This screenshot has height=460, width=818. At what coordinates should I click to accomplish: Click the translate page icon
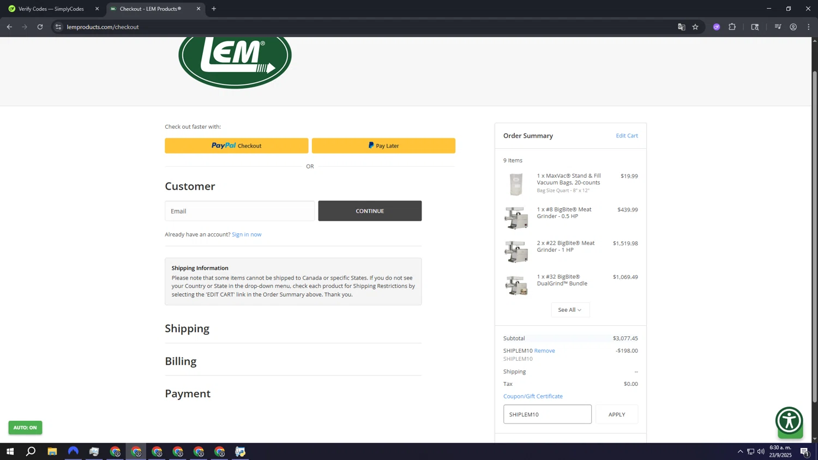pyautogui.click(x=681, y=27)
